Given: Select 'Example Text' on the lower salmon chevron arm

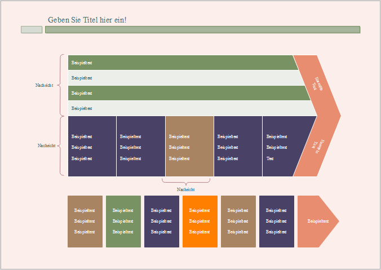Looking at the screenshot, I should [x=318, y=147].
